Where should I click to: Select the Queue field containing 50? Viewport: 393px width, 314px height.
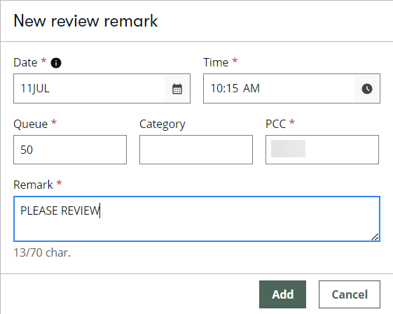click(70, 150)
